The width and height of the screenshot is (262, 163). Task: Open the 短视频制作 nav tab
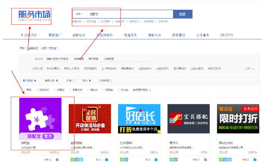(105, 35)
